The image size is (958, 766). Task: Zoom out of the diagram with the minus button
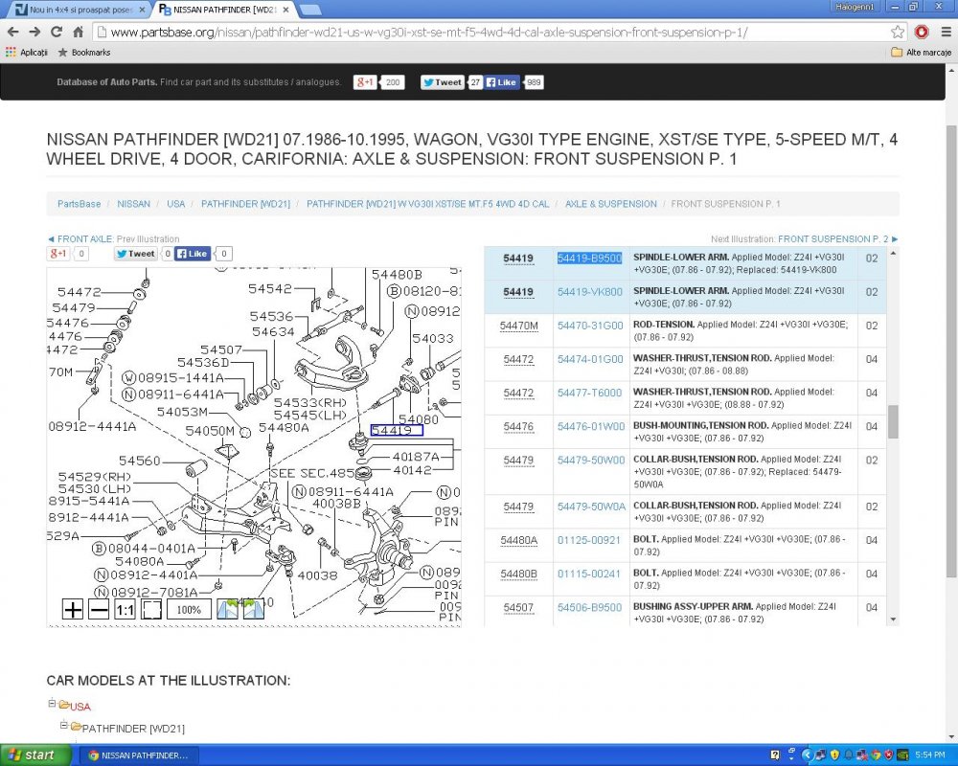pyautogui.click(x=99, y=609)
